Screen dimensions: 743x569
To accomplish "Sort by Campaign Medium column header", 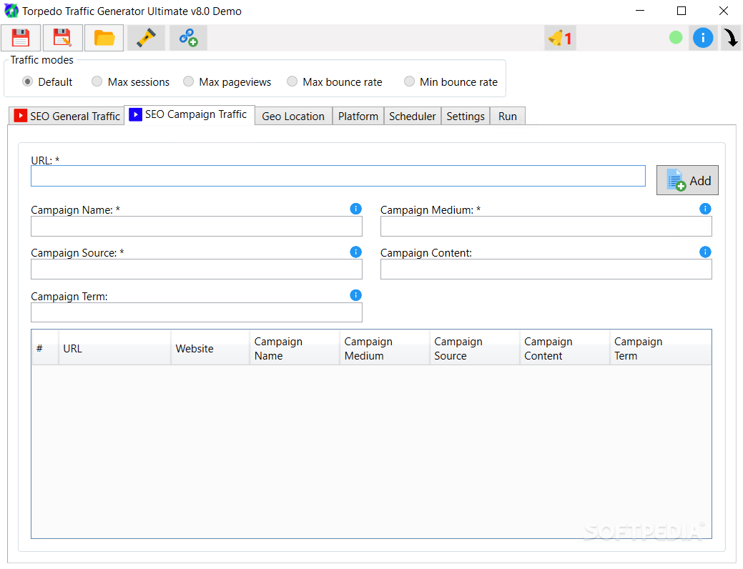I will tap(385, 348).
